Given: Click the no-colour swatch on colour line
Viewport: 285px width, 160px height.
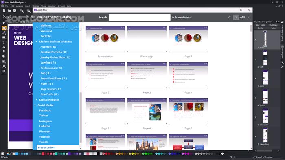Looking at the screenshot, I should point(13,154).
